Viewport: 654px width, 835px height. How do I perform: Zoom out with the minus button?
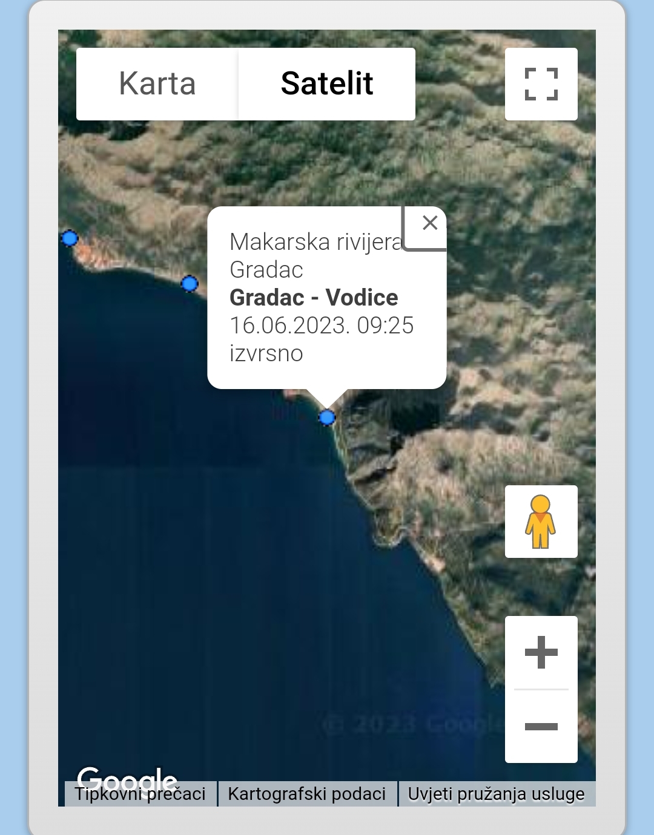(541, 726)
